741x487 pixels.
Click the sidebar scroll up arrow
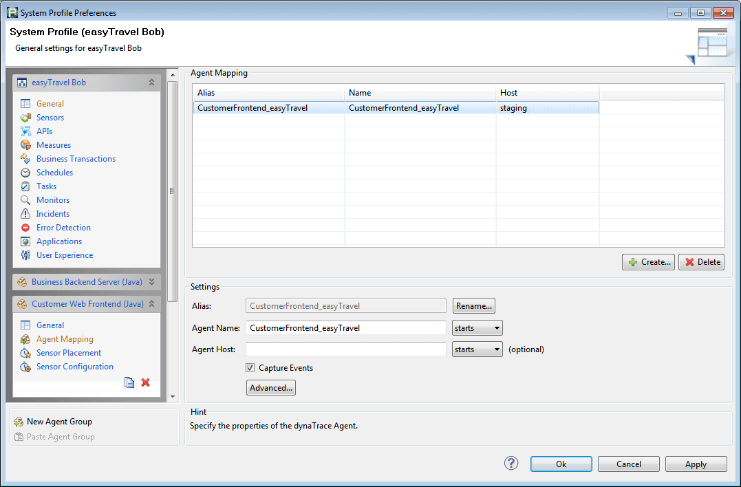[173, 75]
